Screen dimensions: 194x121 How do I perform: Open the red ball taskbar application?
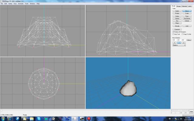[x=89, y=119]
